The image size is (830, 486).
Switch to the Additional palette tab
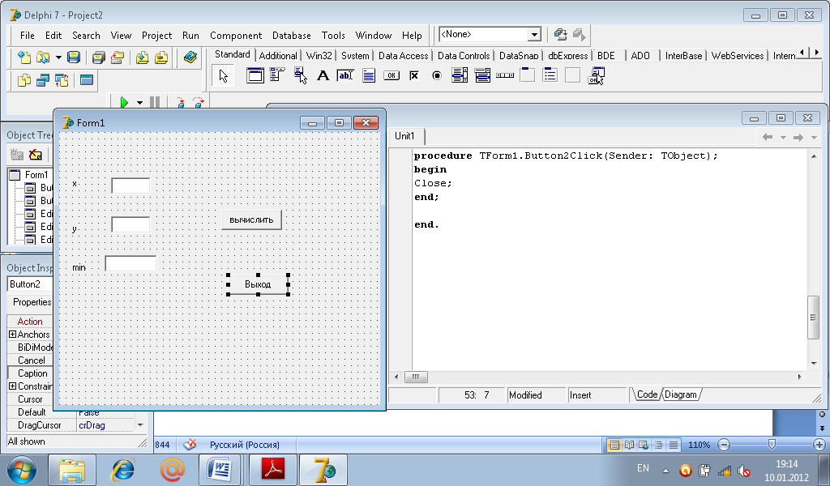pyautogui.click(x=278, y=56)
